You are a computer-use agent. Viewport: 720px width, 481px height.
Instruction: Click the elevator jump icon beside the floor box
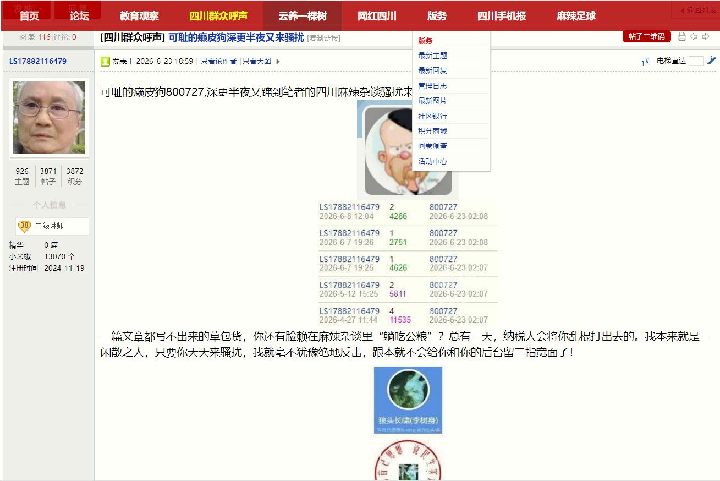tap(712, 61)
